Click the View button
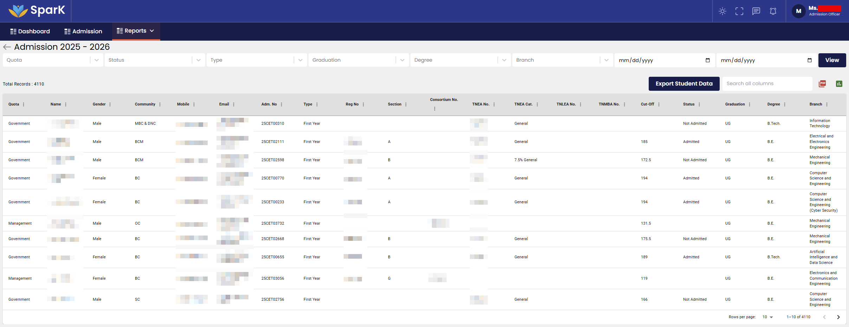 tap(832, 60)
